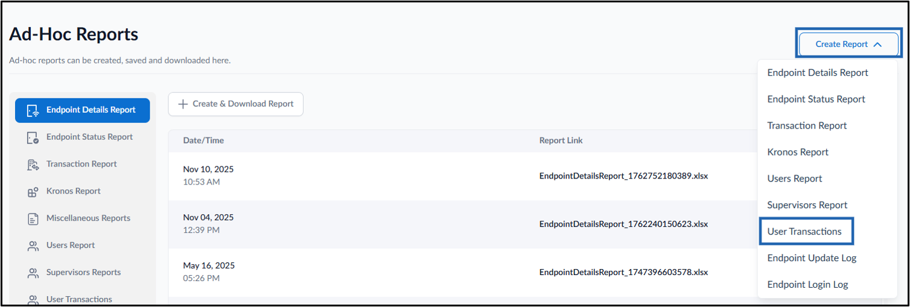The width and height of the screenshot is (910, 307).
Task: Download EndpointDetailsReport_1762240150623.xlsx
Action: click(623, 224)
